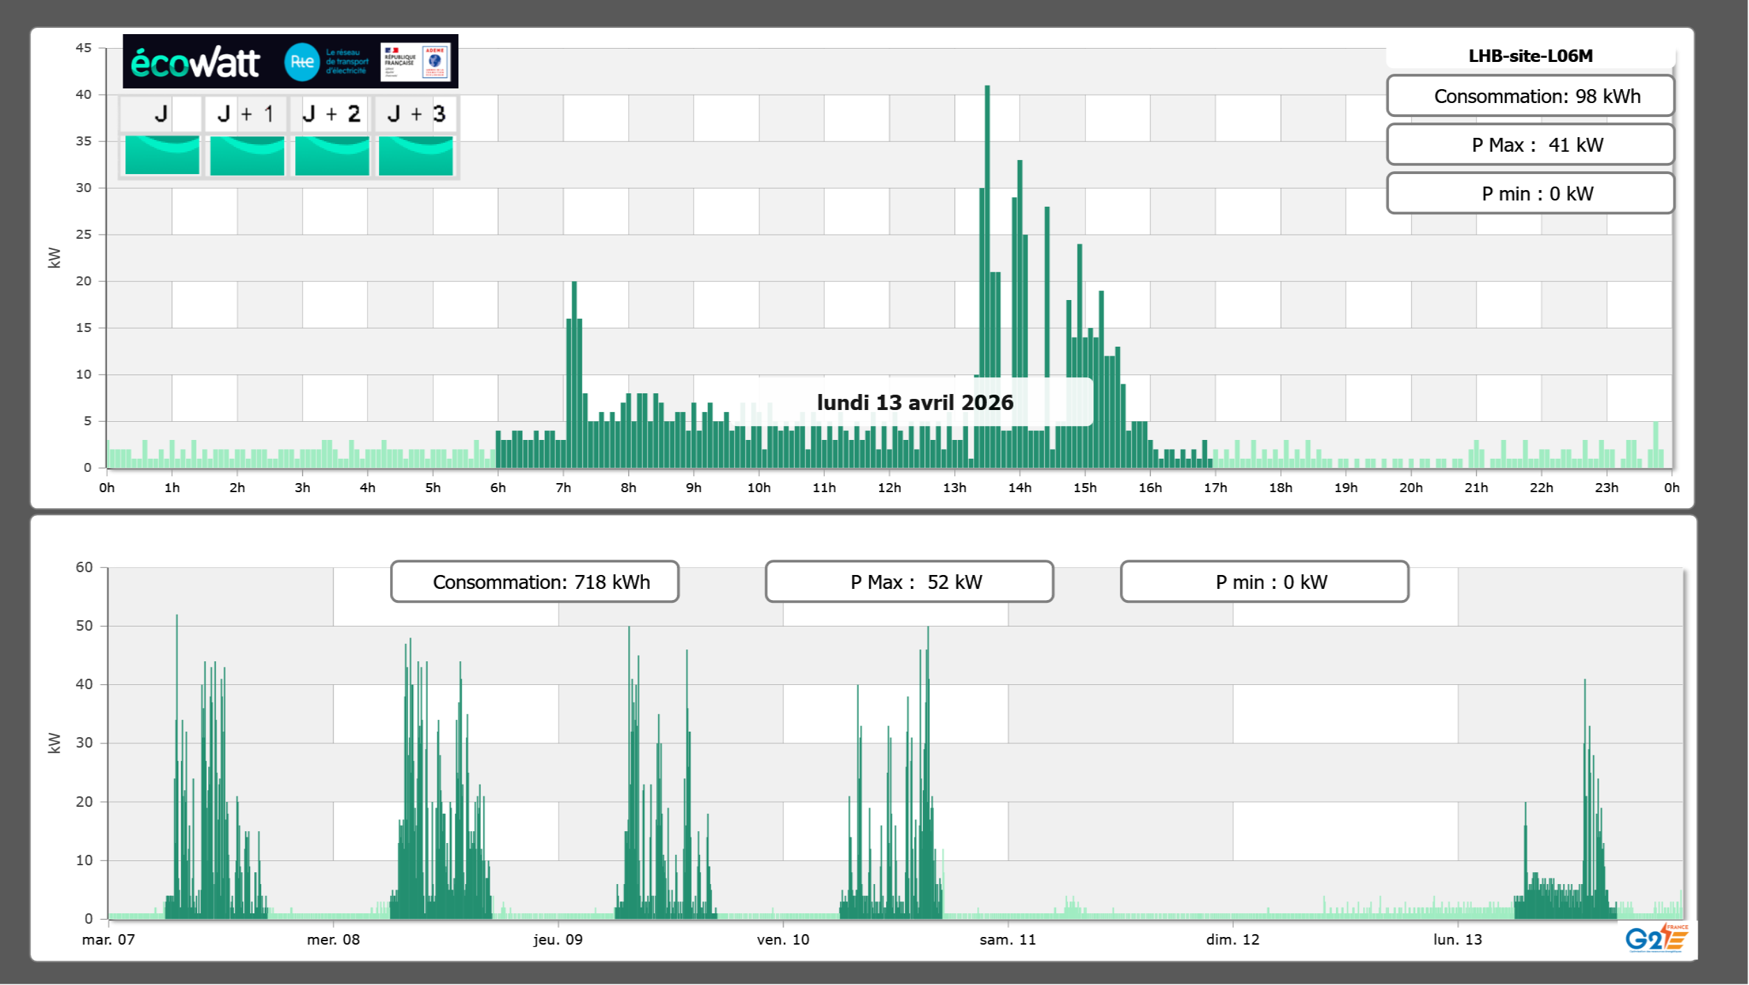Screen dimensions: 1749x985
Task: Click the lundi 13 avril 2026 date label
Action: (915, 402)
